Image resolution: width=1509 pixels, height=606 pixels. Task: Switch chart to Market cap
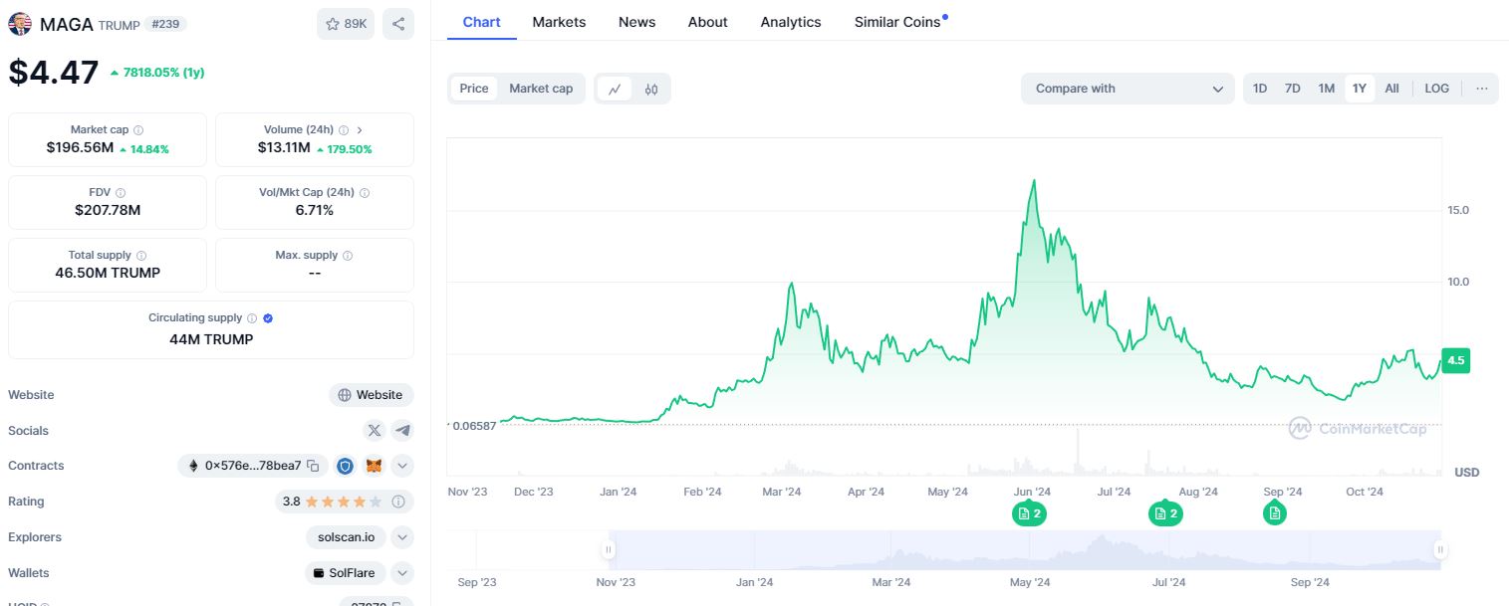tap(541, 89)
